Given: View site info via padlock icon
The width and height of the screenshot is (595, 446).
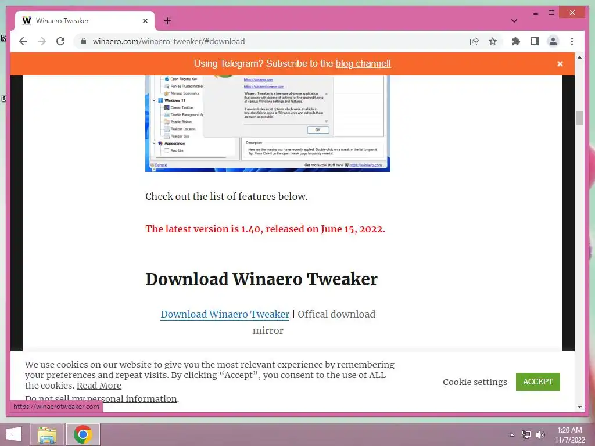Looking at the screenshot, I should (84, 41).
